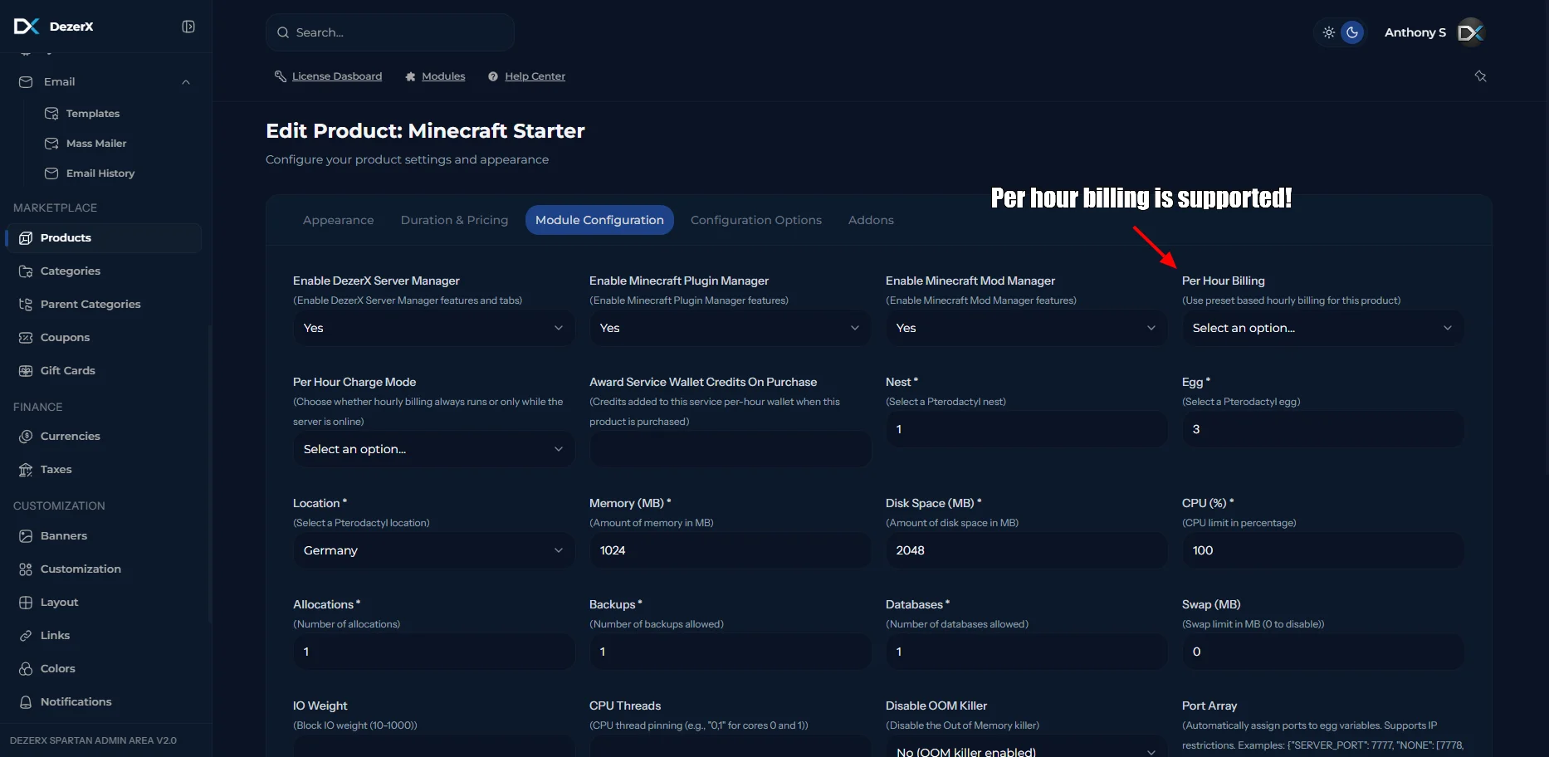Click the Colors palette icon
1549x757 pixels.
pyautogui.click(x=26, y=669)
